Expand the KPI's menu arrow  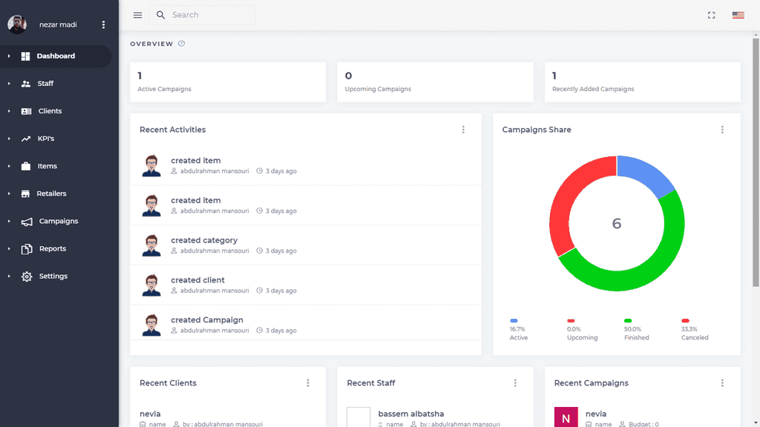coord(9,139)
